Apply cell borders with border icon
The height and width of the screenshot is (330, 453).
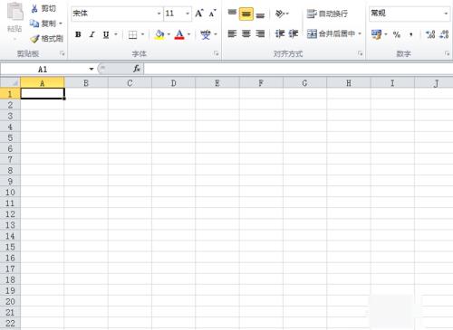click(132, 34)
